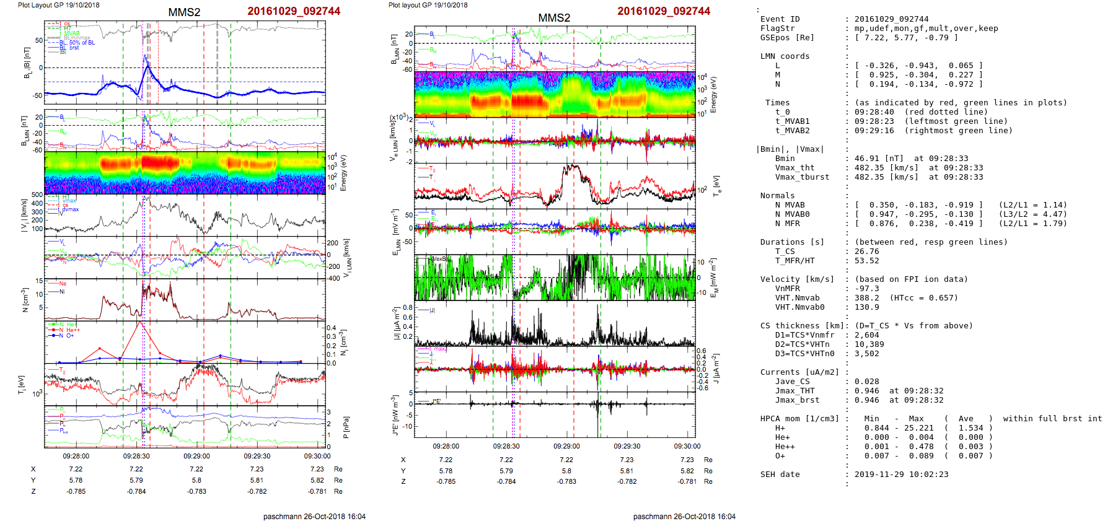This screenshot has height=521, width=1118.
Task: Select the T_CS duration 26.76
Action: (866, 252)
